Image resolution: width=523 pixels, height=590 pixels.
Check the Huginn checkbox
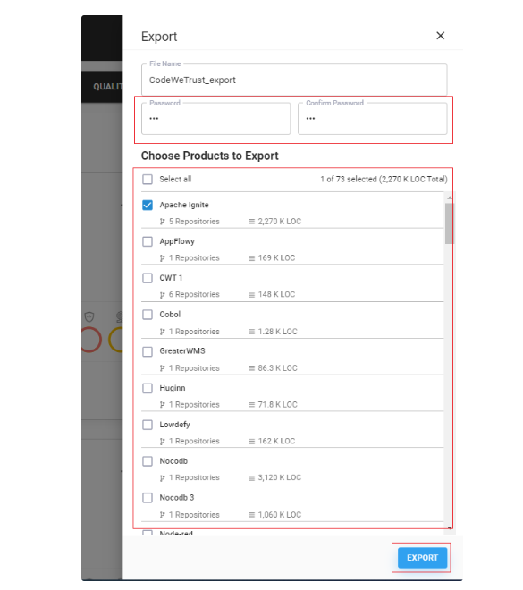(148, 388)
